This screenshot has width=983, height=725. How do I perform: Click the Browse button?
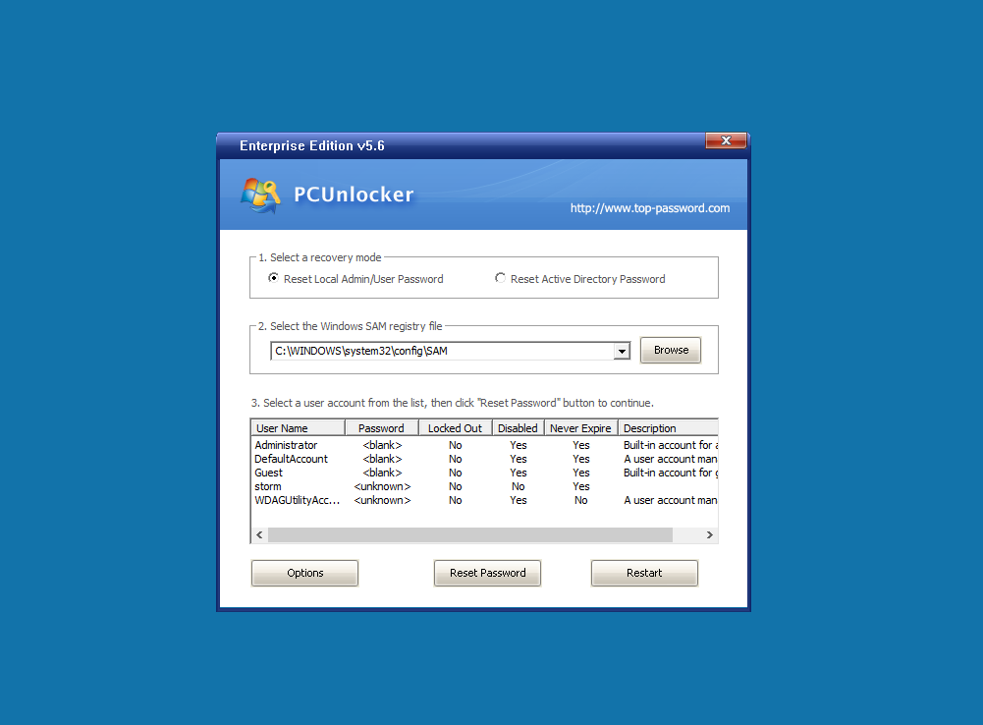point(670,350)
